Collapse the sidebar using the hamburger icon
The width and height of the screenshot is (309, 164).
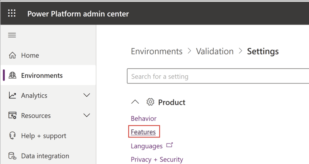[12, 35]
